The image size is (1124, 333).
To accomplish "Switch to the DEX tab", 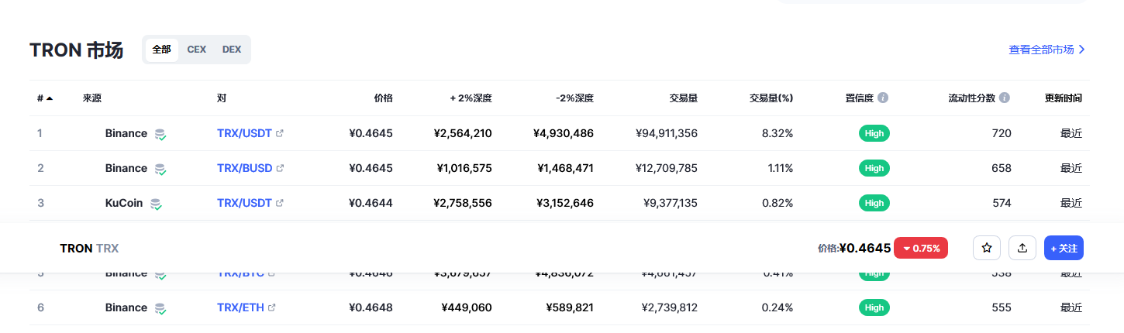I will pos(232,50).
